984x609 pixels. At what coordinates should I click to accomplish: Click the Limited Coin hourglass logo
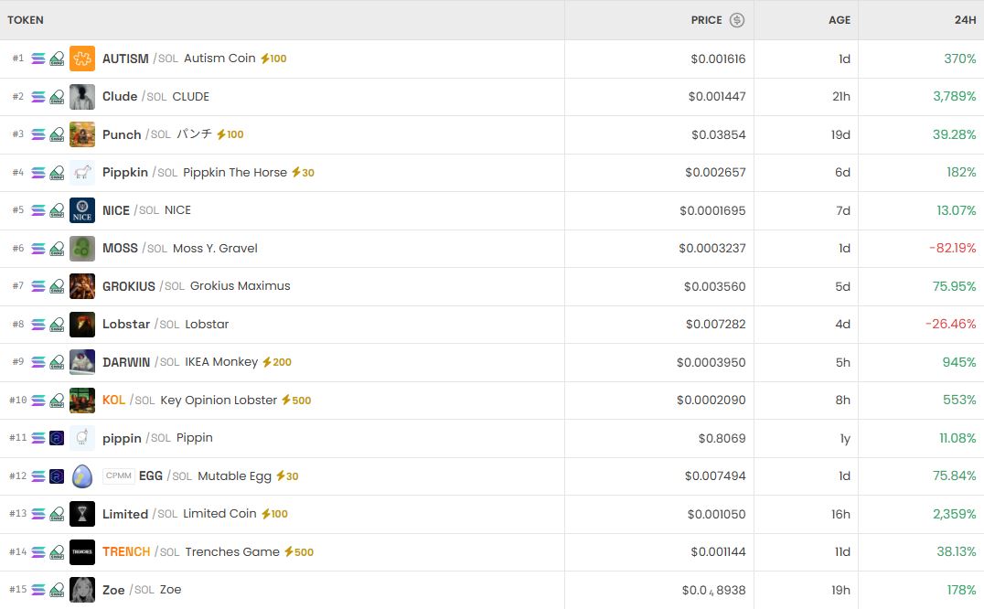(82, 514)
